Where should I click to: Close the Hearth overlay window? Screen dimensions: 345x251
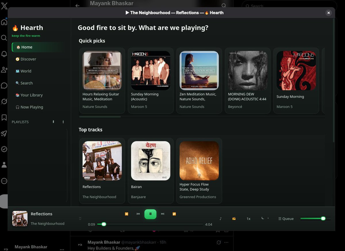pos(329,13)
